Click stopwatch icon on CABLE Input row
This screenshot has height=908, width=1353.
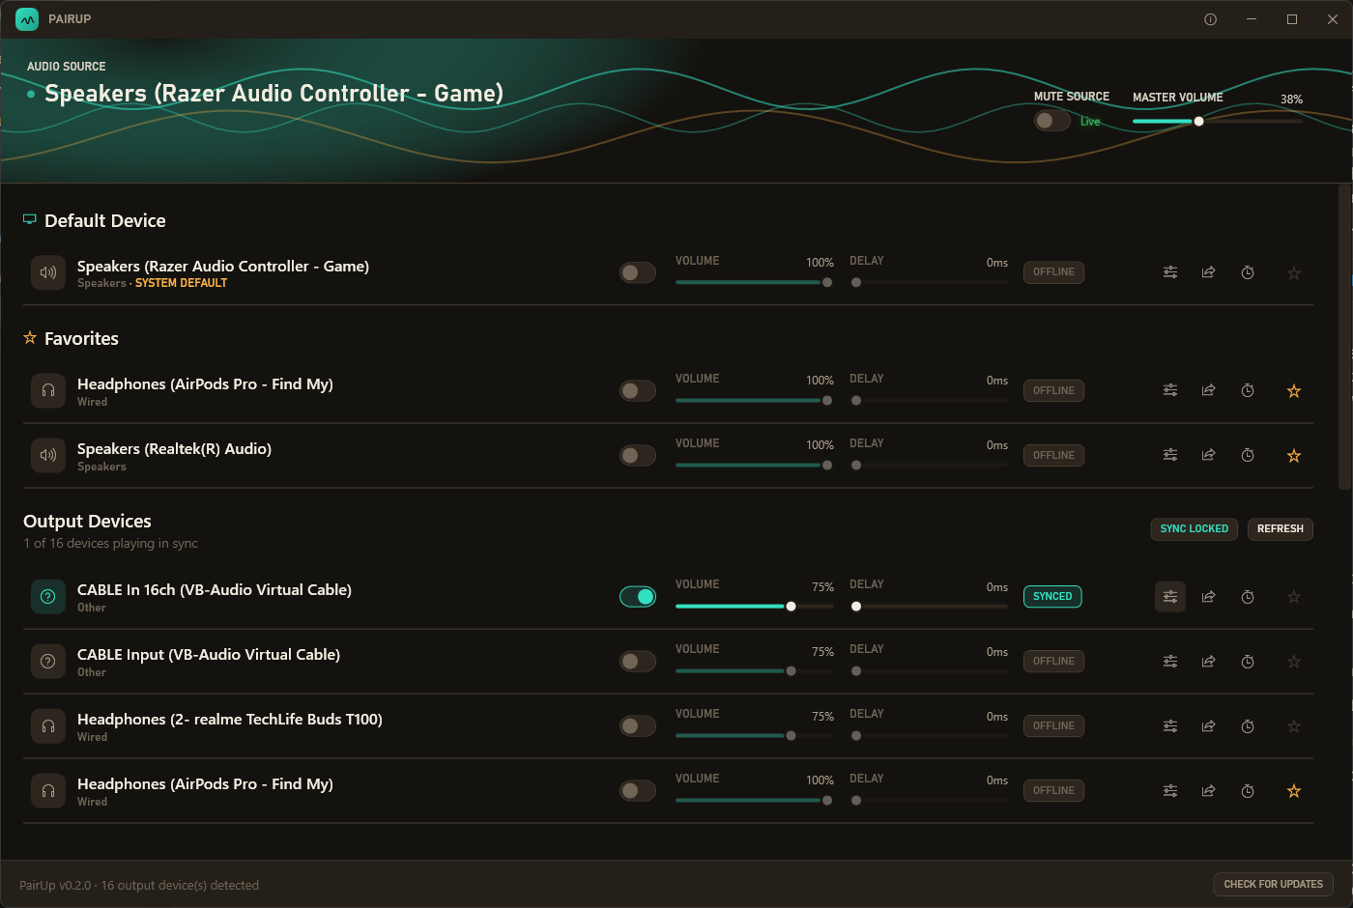(x=1248, y=662)
